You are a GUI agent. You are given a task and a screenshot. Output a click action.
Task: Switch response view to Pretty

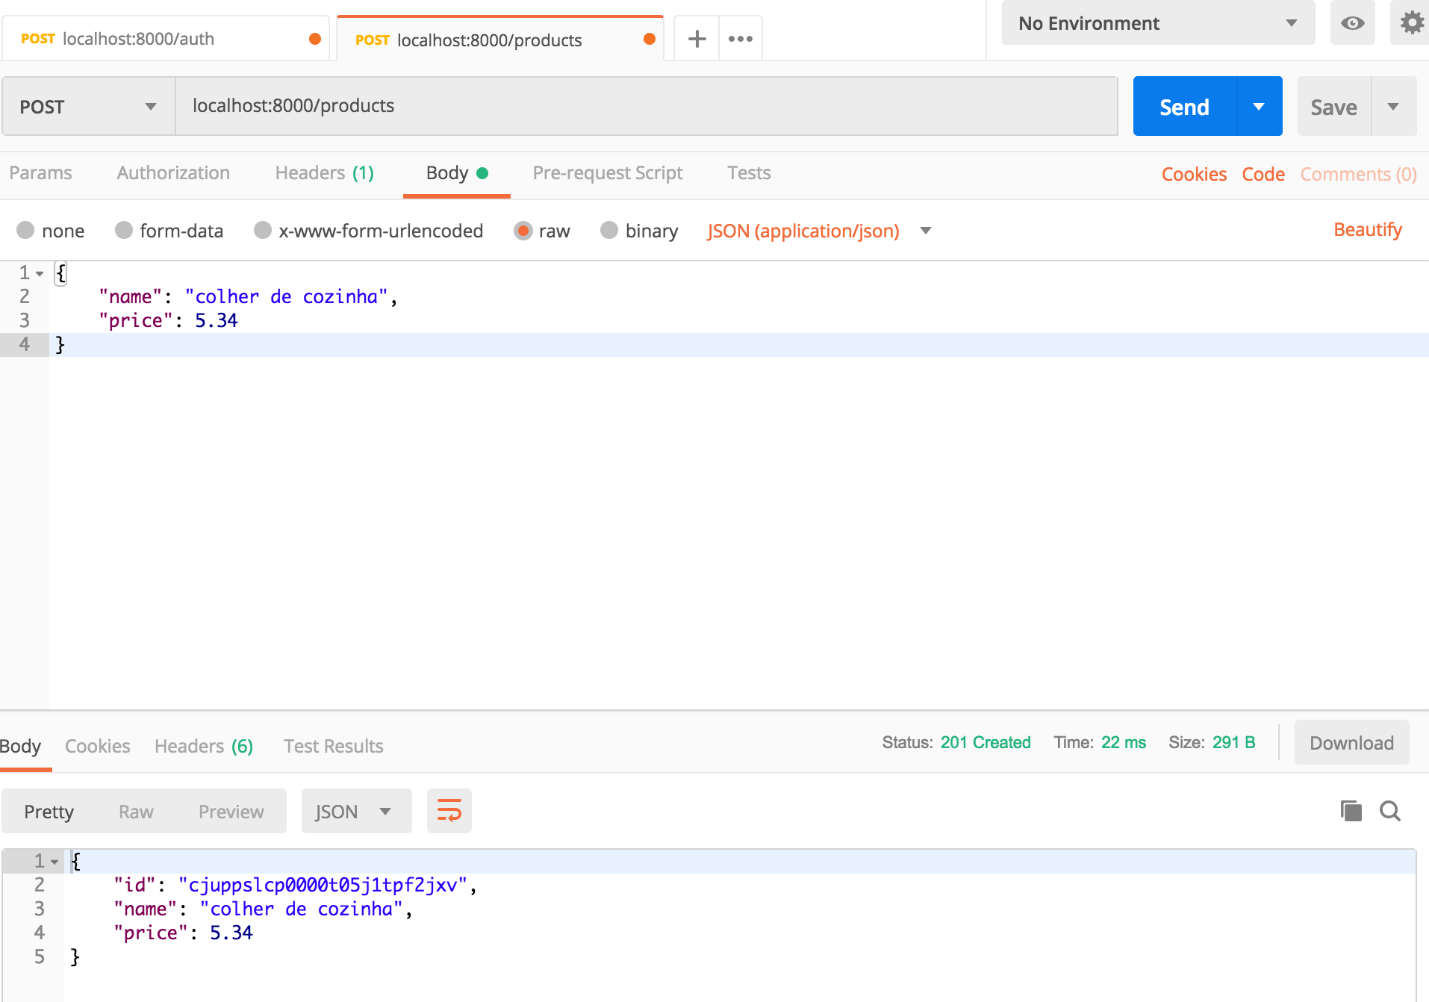click(49, 812)
